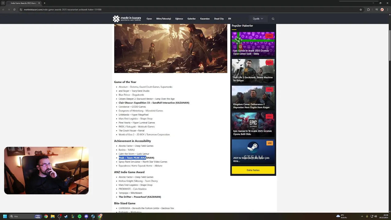This screenshot has height=220, width=391.
Task: Open Spotify from the taskbar
Action: [x=79, y=216]
